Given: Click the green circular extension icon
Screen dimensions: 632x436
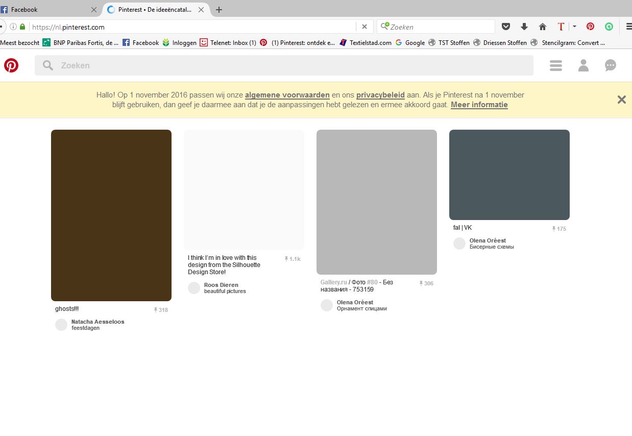Looking at the screenshot, I should coord(609,27).
